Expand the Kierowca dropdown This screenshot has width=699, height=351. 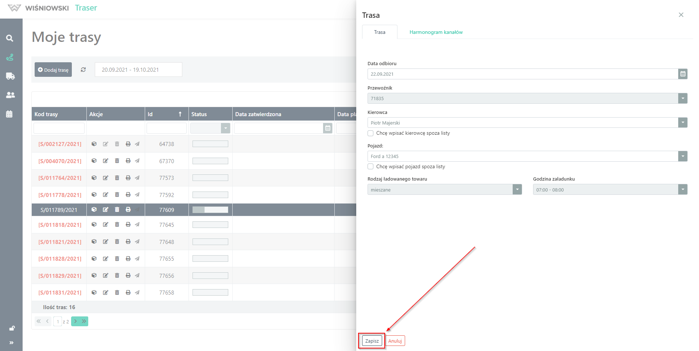point(683,123)
